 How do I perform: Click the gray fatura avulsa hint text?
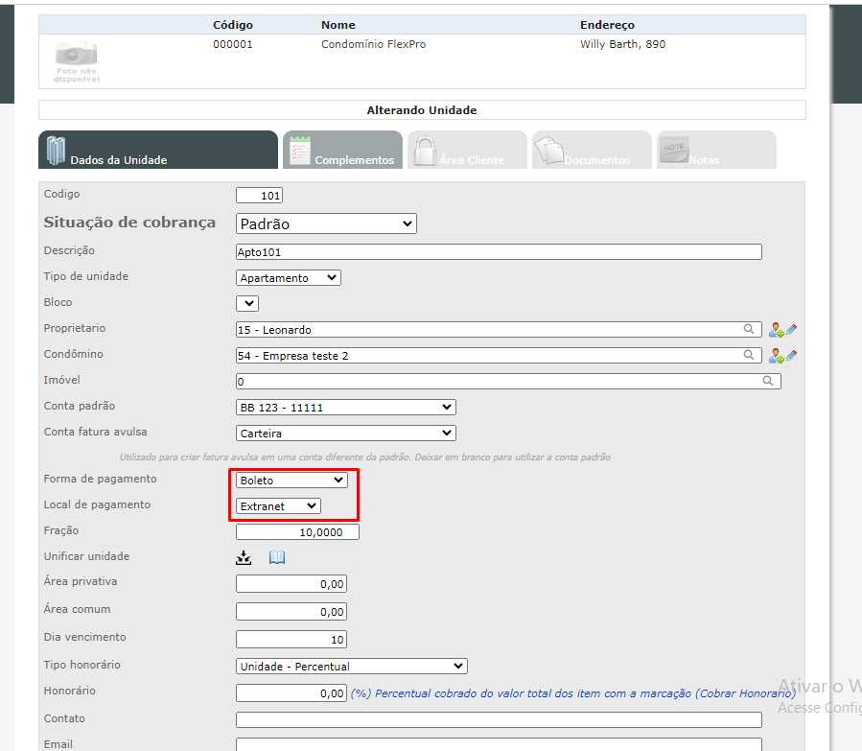[x=365, y=457]
